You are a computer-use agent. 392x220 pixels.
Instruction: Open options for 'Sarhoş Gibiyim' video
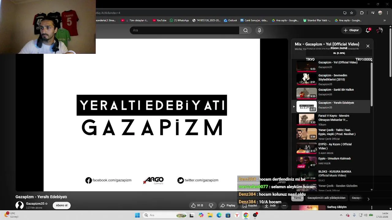(371, 207)
